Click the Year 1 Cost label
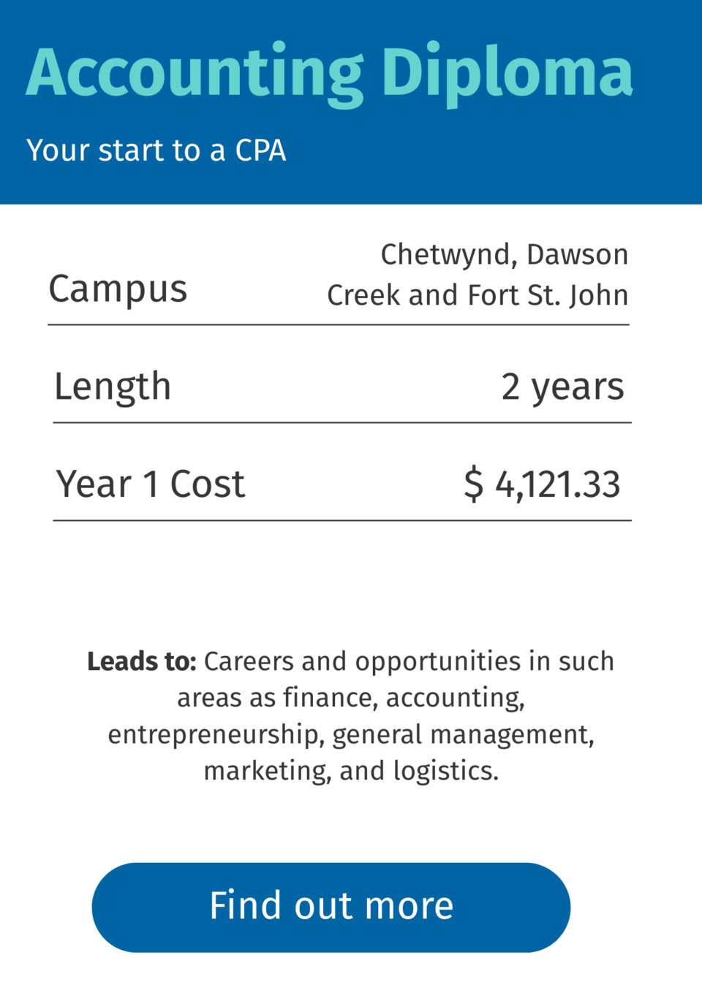Viewport: 702px width, 982px height. pyautogui.click(x=151, y=484)
